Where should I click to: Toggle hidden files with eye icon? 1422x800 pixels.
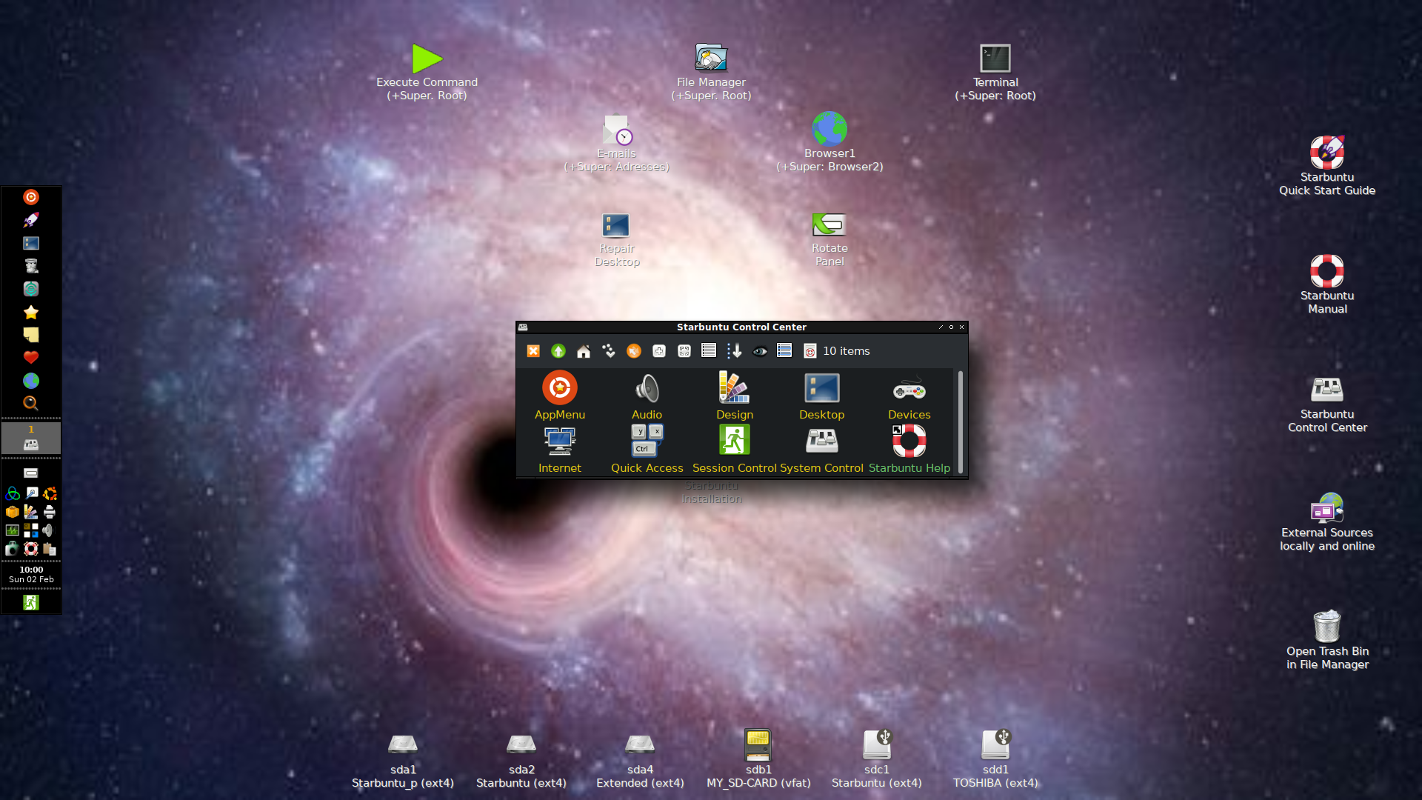tap(760, 351)
